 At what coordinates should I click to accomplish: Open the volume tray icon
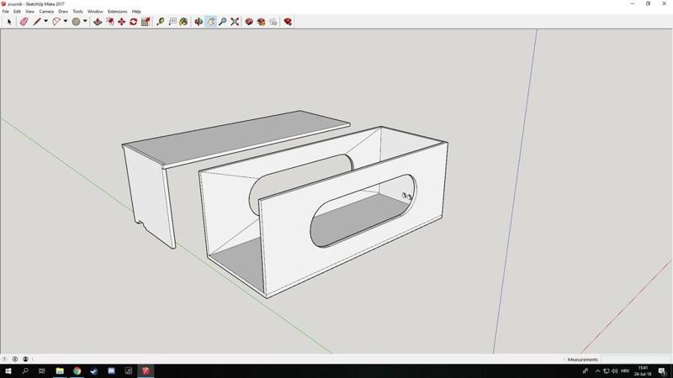(615, 371)
